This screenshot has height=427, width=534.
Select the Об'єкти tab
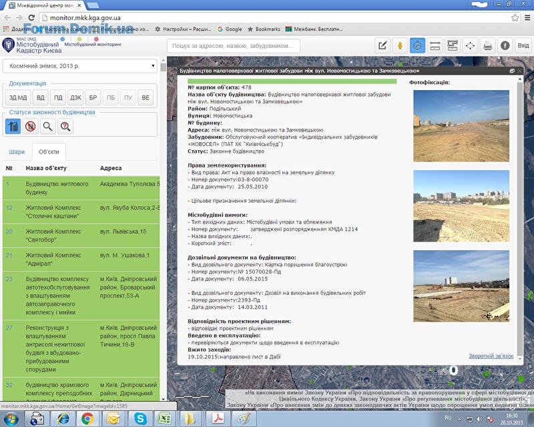point(49,151)
